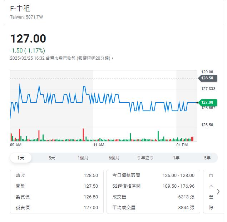Image resolution: width=227 pixels, height=222 pixels.
Task: Click the 109.50 - 176.96 range value
Action: [178, 186]
